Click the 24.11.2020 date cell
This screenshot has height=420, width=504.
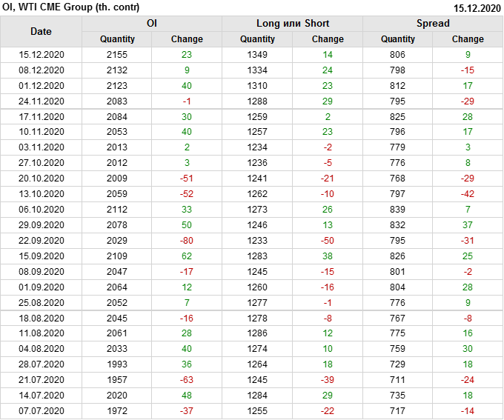pyautogui.click(x=42, y=101)
